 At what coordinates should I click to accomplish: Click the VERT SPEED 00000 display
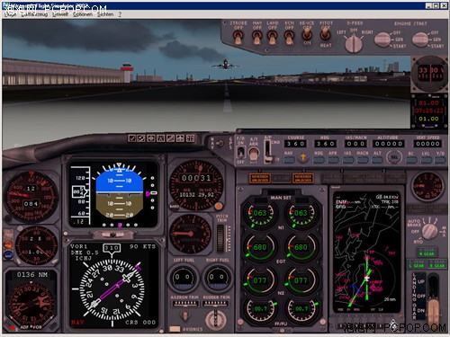pyautogui.click(x=427, y=144)
